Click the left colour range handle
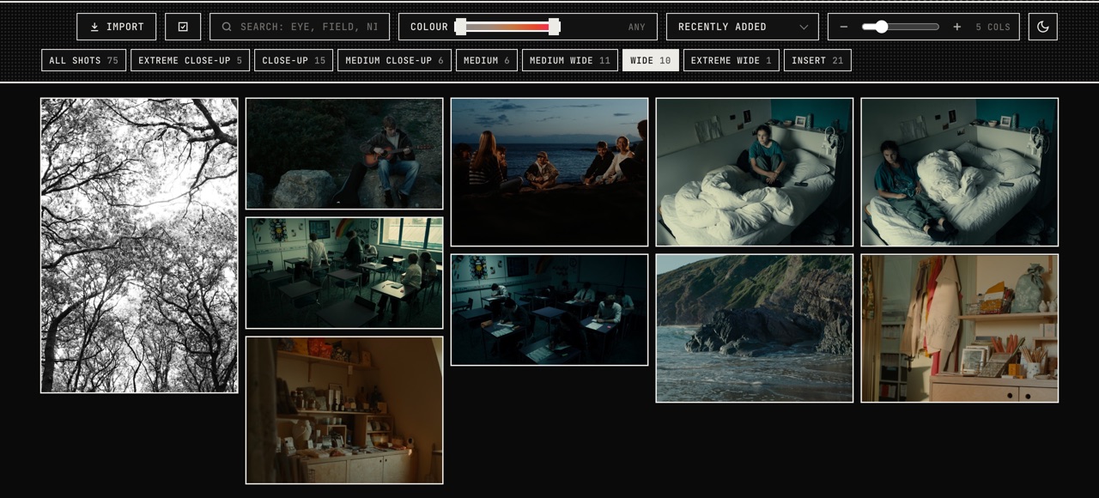This screenshot has width=1099, height=498. [x=461, y=27]
